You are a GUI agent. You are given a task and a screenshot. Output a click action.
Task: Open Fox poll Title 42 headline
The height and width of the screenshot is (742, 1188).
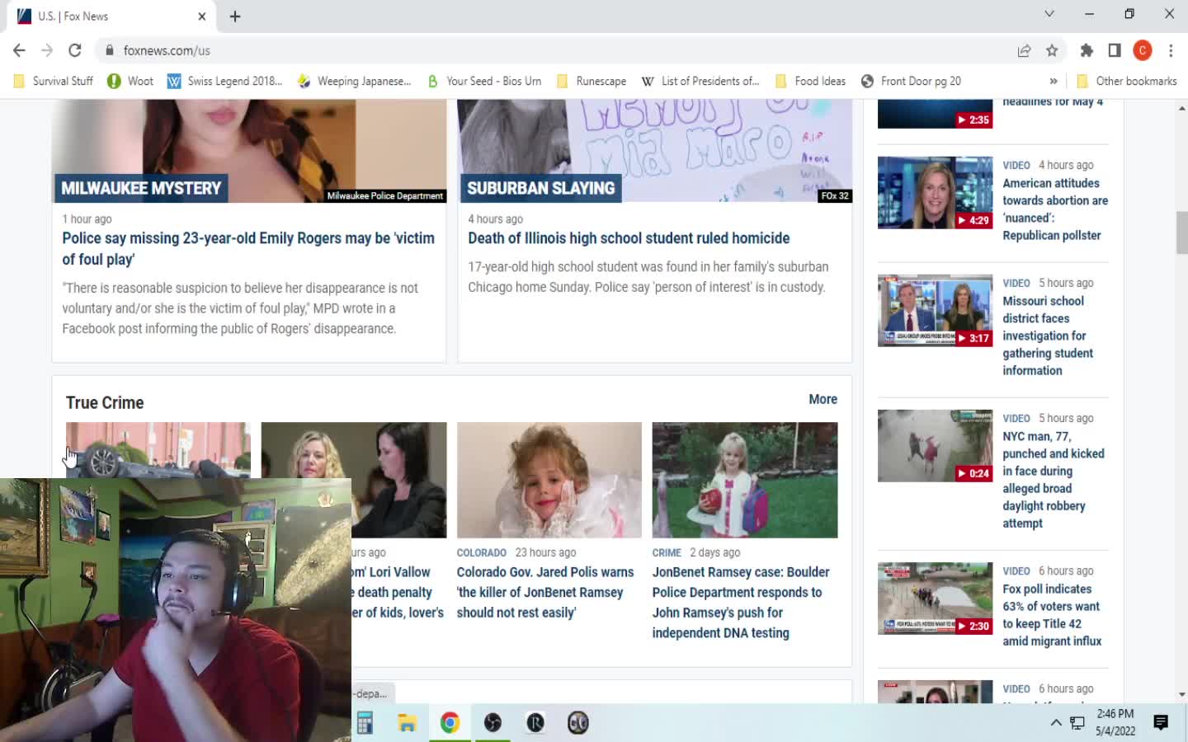(x=1052, y=615)
